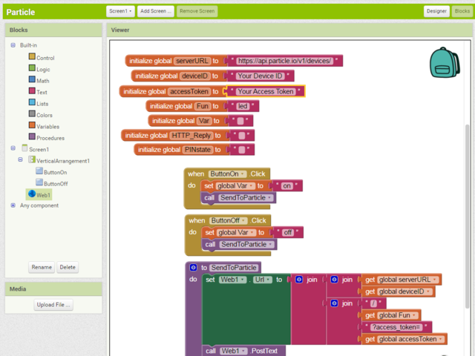
Task: Collapse the Built-in blocks tree
Action: click(x=13, y=45)
